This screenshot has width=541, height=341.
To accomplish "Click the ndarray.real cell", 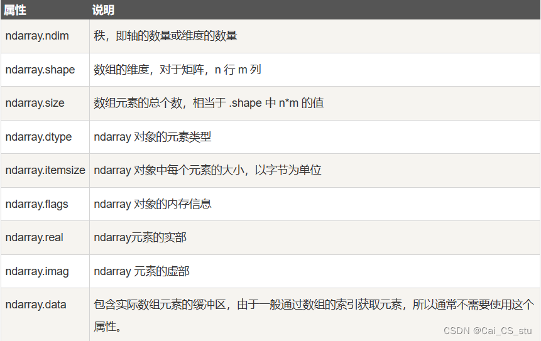I will (45, 237).
